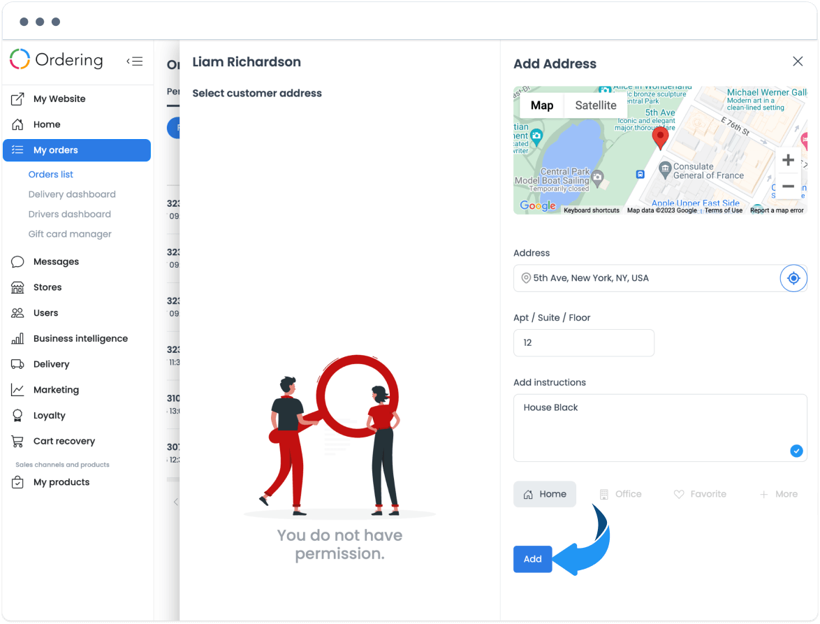Image resolution: width=820 pixels, height=624 pixels.
Task: Click the red map marker pin
Action: [x=661, y=138]
